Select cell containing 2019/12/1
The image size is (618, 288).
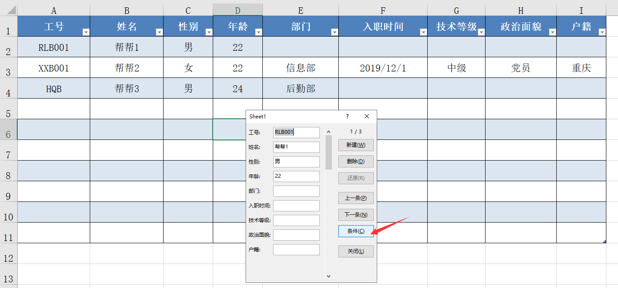[383, 68]
